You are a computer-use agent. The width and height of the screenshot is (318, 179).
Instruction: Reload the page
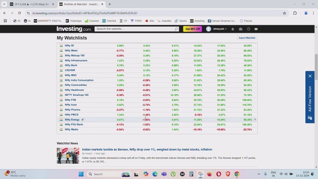[19, 13]
